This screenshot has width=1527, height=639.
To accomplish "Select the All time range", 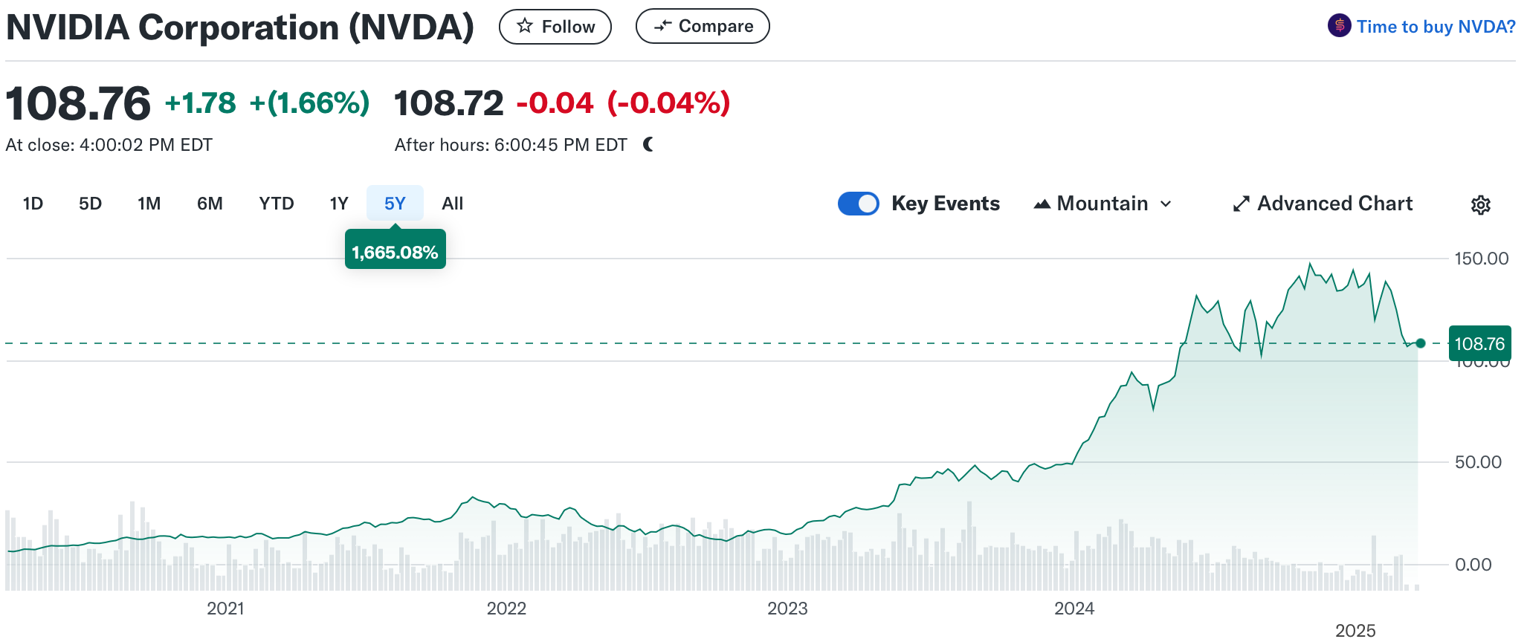I will (452, 204).
